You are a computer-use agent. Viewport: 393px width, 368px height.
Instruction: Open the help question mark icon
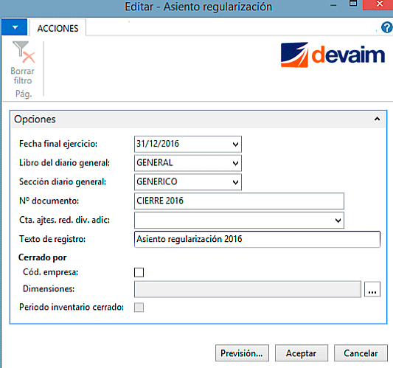(387, 27)
